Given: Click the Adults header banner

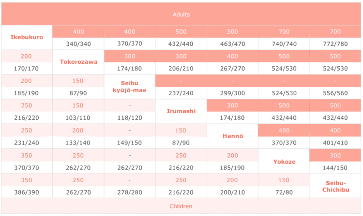Looking at the screenshot, I should [x=181, y=14].
